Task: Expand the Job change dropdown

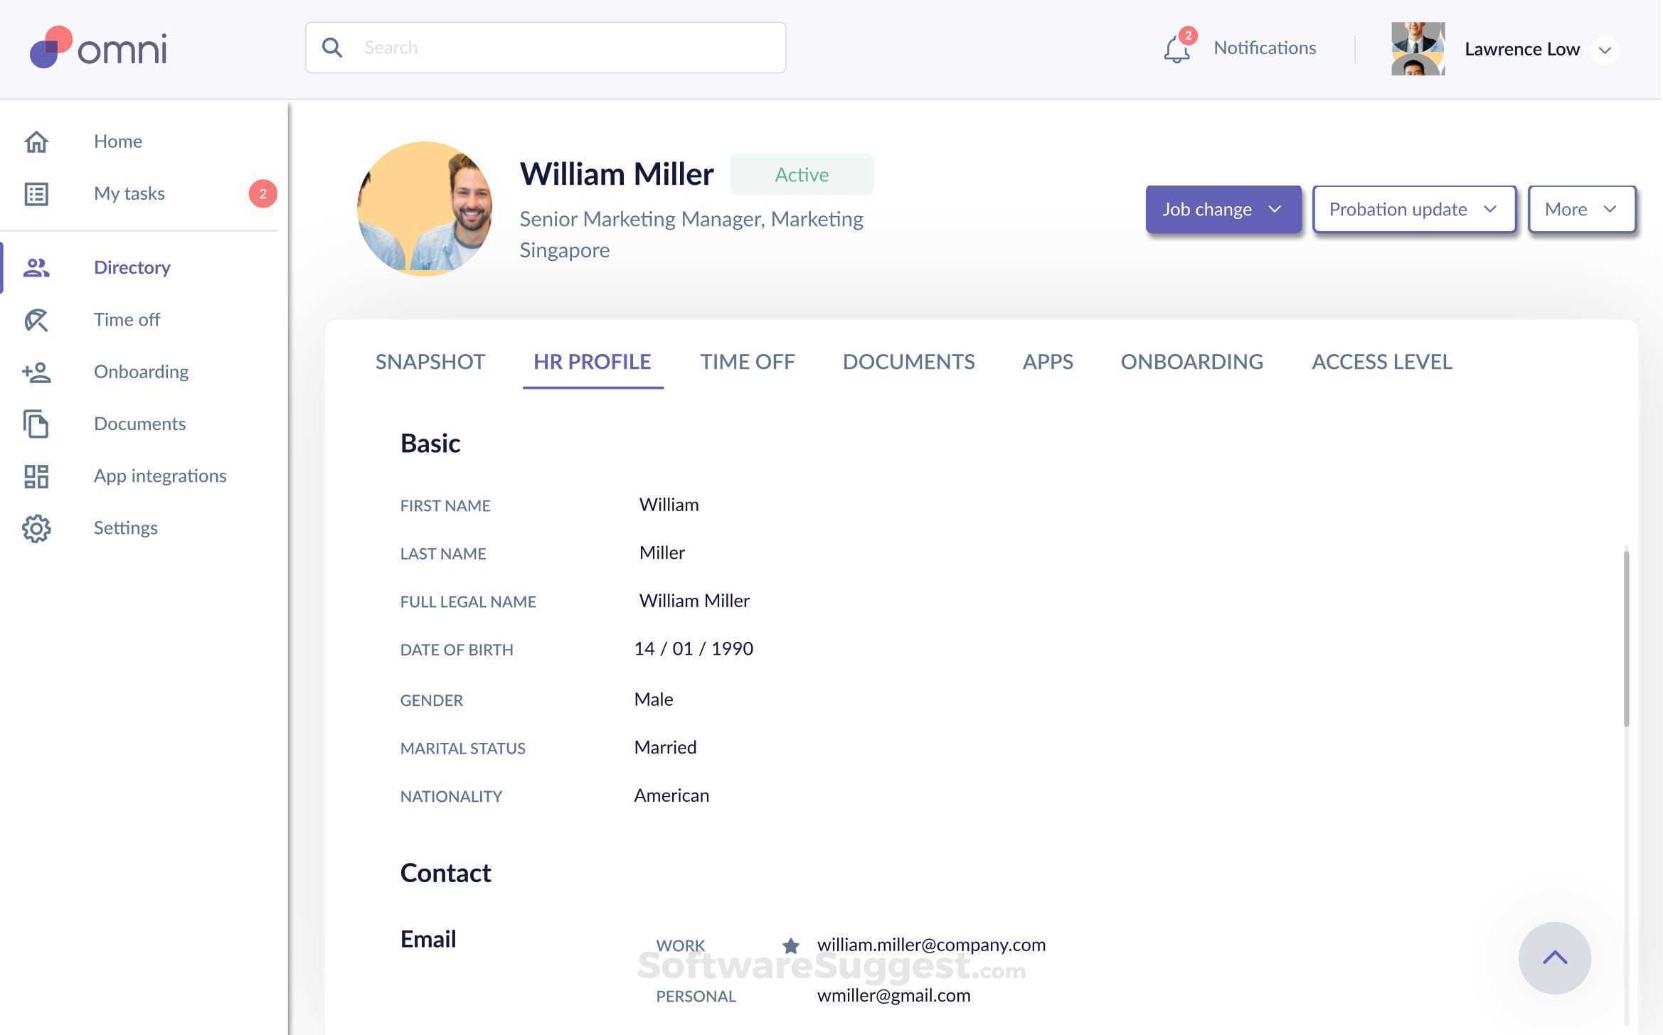Action: pos(1223,210)
